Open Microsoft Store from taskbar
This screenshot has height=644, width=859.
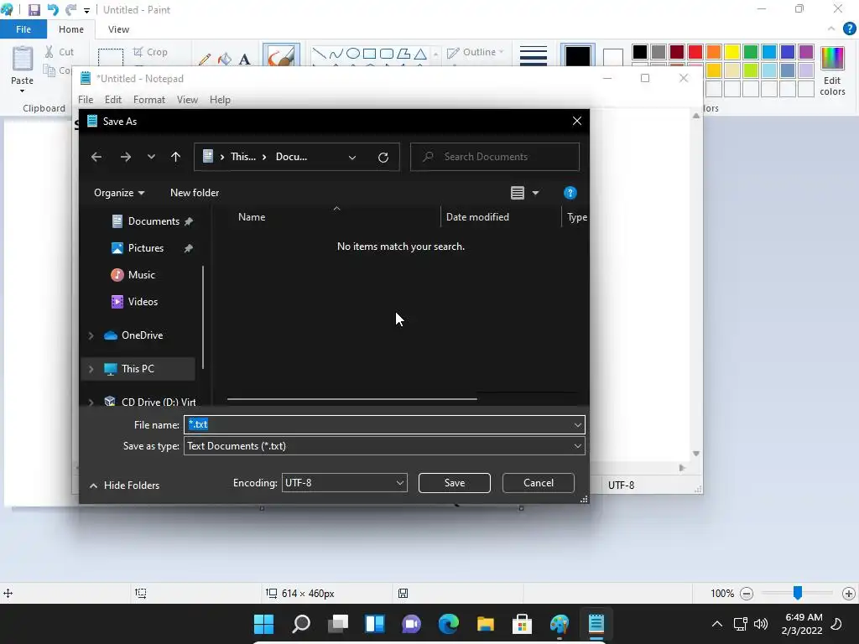click(x=522, y=624)
